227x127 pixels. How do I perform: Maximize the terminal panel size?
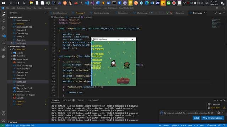(x=221, y=100)
